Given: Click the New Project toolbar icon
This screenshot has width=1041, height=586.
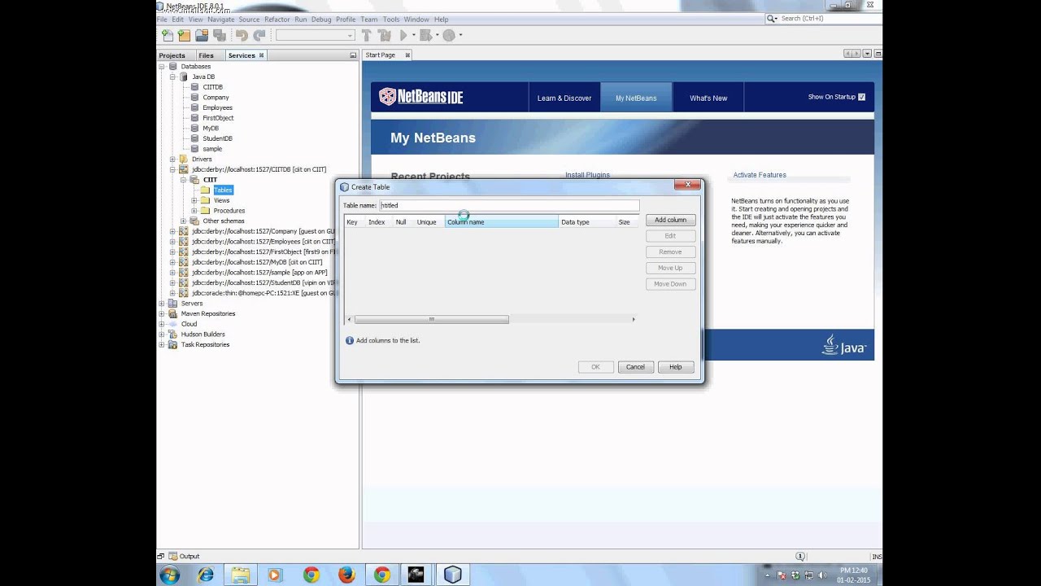Looking at the screenshot, I should click(184, 35).
